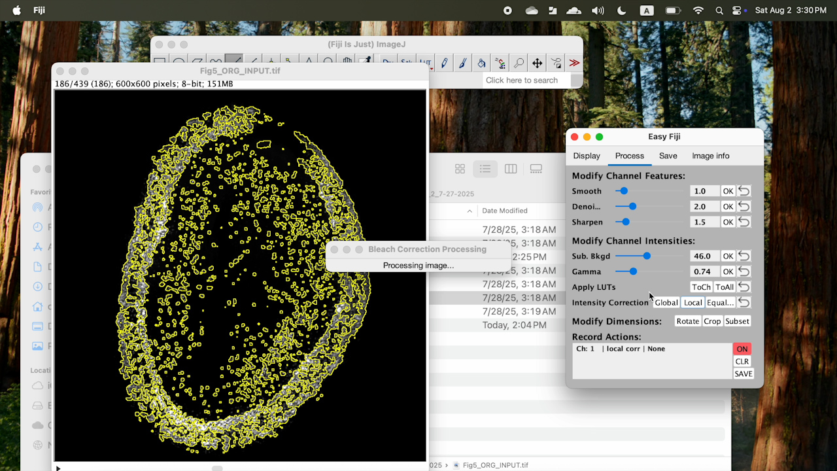Enable Global intensity correction
Image resolution: width=837 pixels, height=471 pixels.
coord(666,302)
